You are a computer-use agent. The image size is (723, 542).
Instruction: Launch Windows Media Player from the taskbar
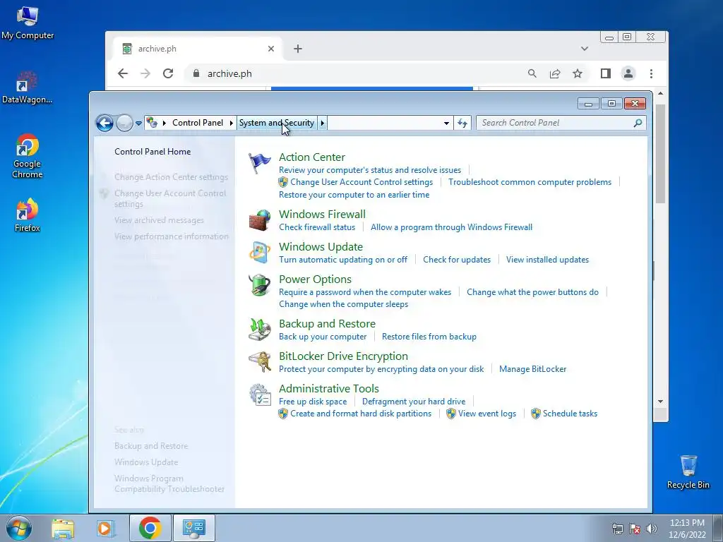[105, 528]
